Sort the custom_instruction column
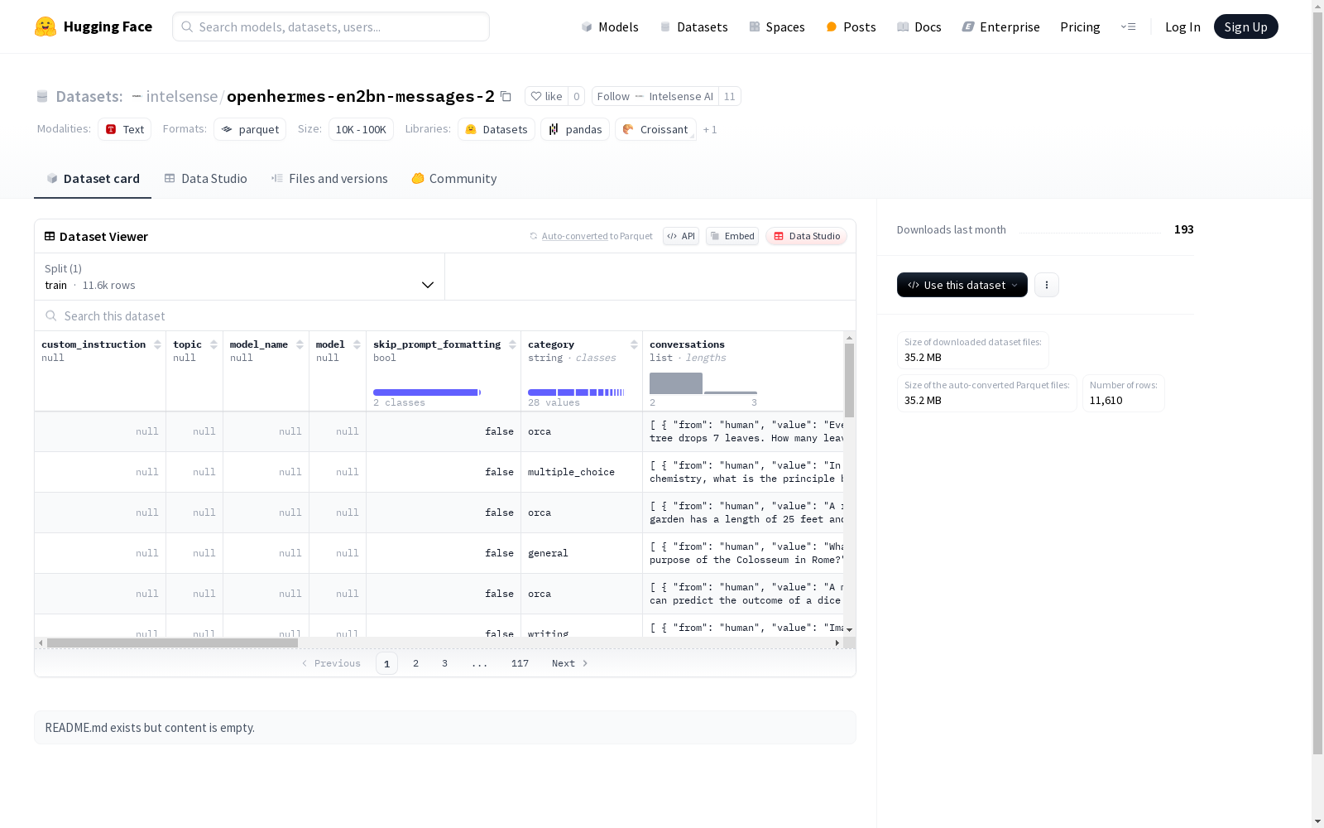The height and width of the screenshot is (828, 1324). click(157, 344)
